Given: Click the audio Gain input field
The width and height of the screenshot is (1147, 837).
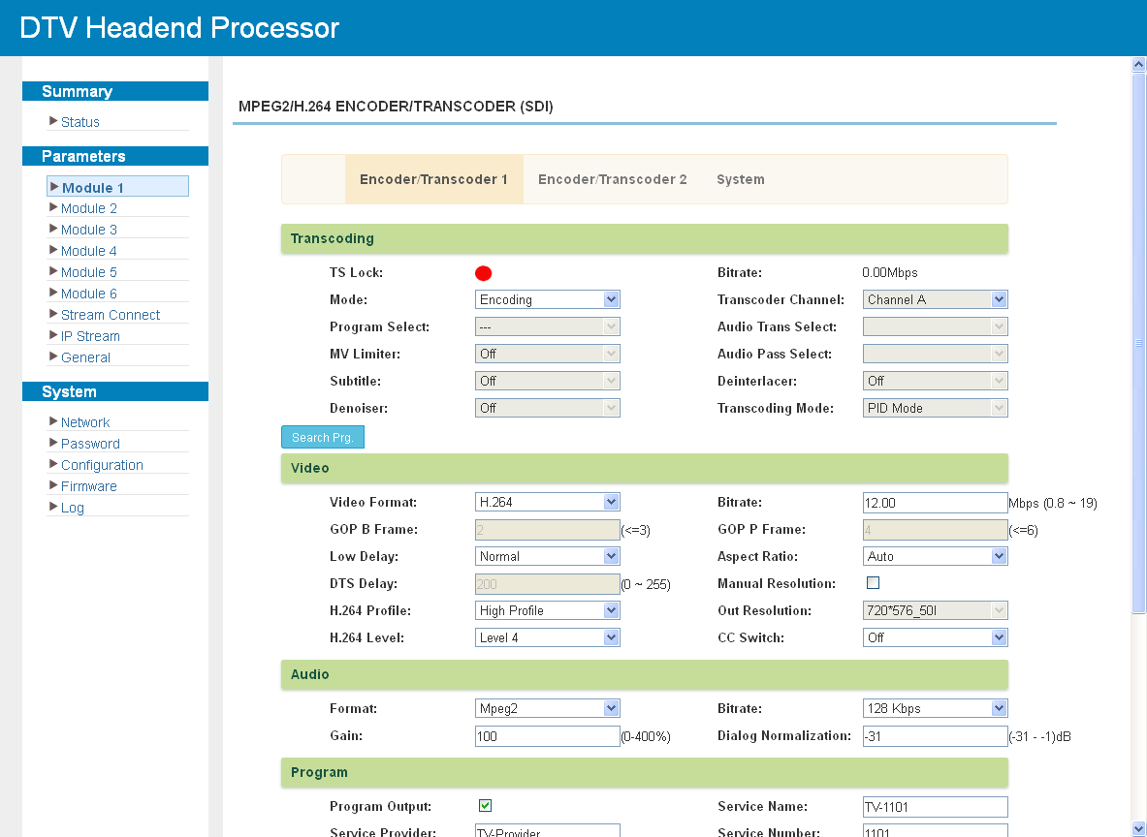Looking at the screenshot, I should [x=547, y=736].
